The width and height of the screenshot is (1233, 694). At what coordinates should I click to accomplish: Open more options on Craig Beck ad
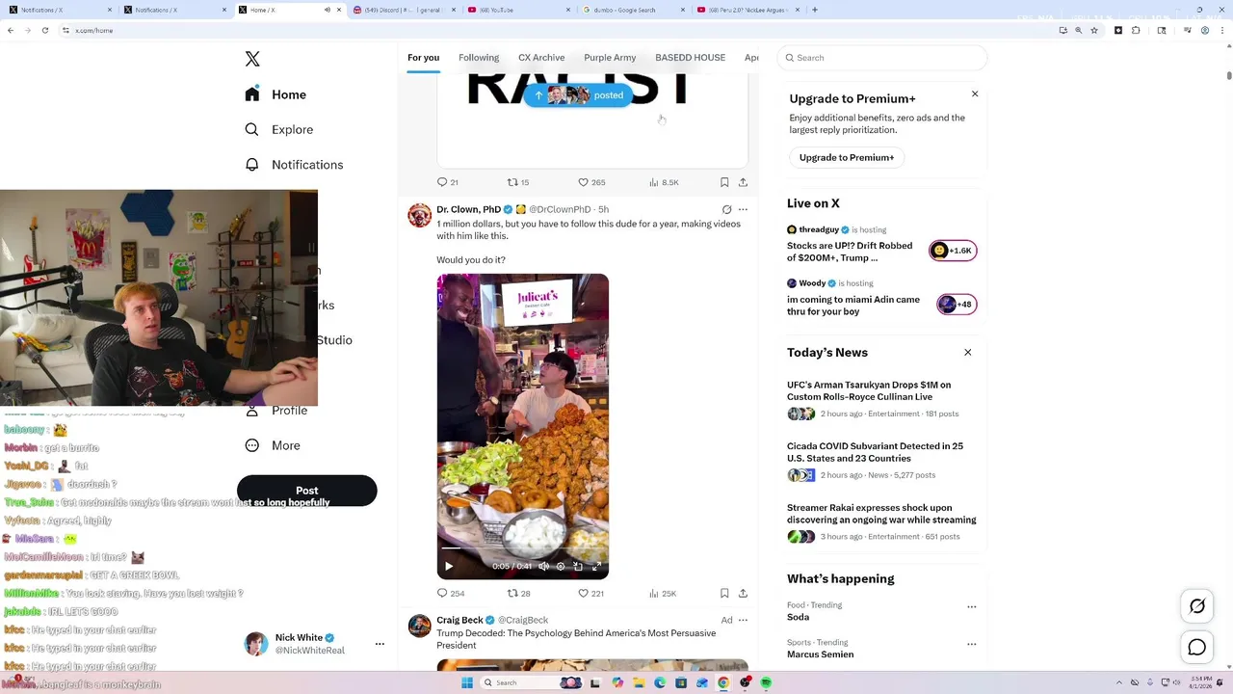pos(743,620)
